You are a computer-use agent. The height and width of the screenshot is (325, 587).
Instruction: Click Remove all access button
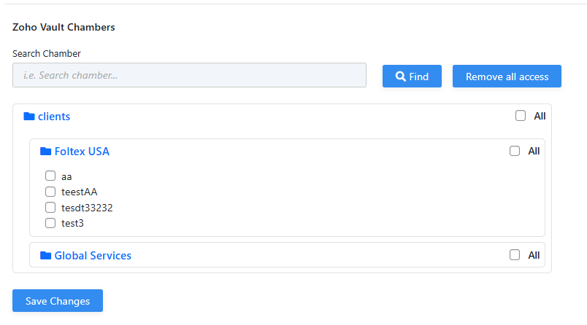(x=507, y=77)
